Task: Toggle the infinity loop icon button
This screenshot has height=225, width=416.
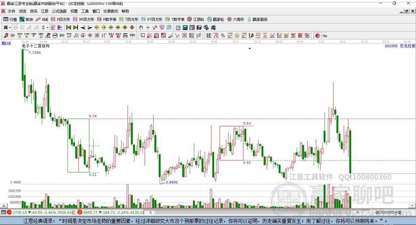Action: (325, 36)
